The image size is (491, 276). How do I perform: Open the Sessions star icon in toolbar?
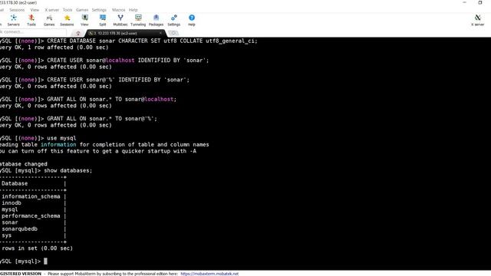(x=67, y=20)
